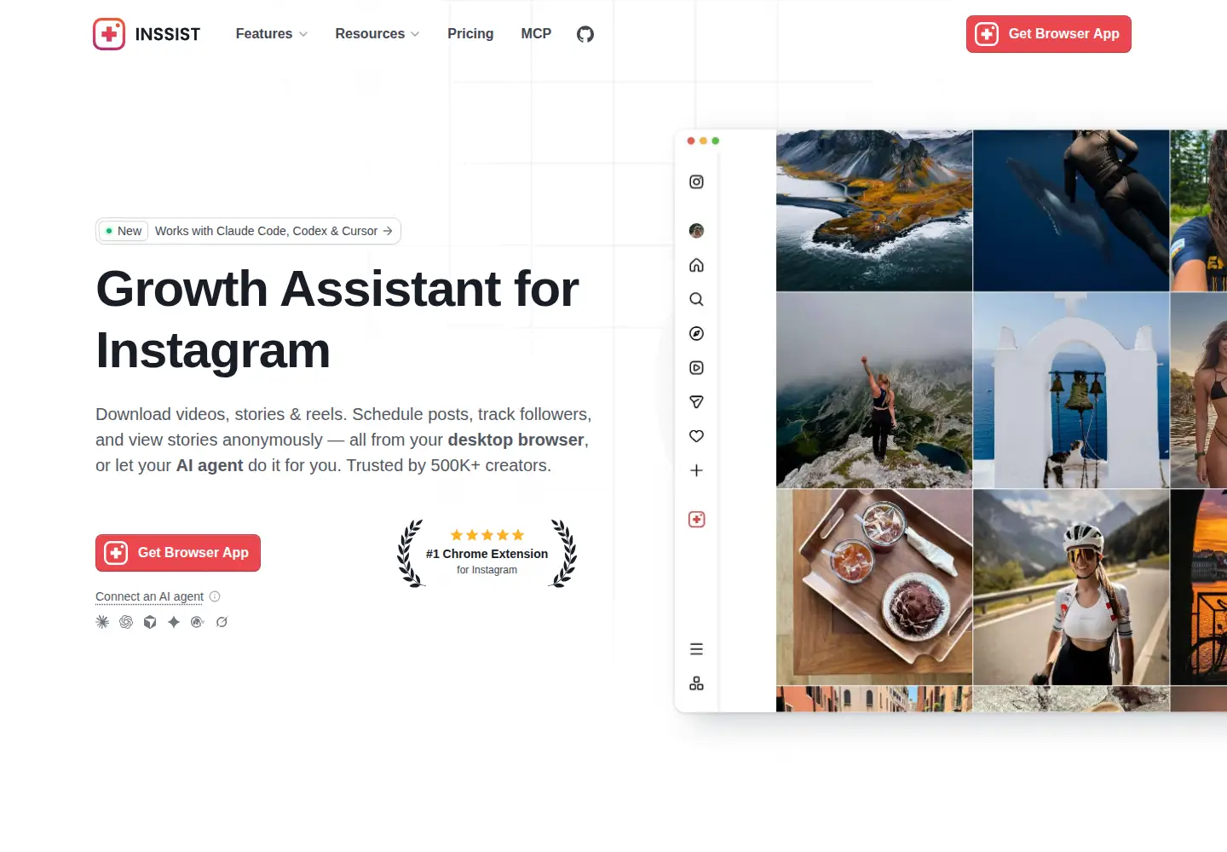The height and width of the screenshot is (852, 1227).
Task: Open the Connect an AI agent link
Action: [149, 596]
